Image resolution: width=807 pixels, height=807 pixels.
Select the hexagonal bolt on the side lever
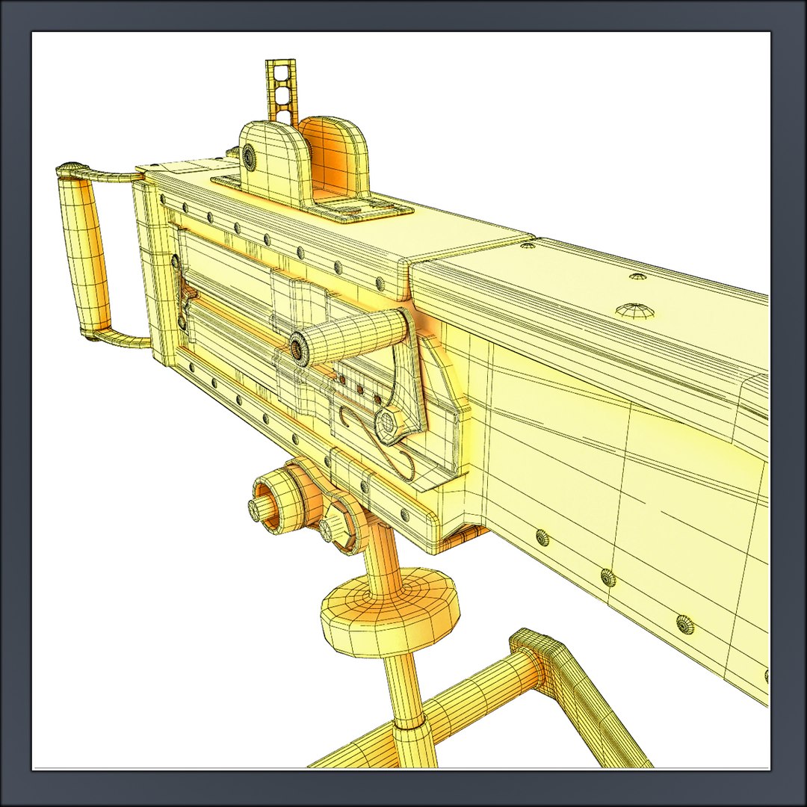387,424
